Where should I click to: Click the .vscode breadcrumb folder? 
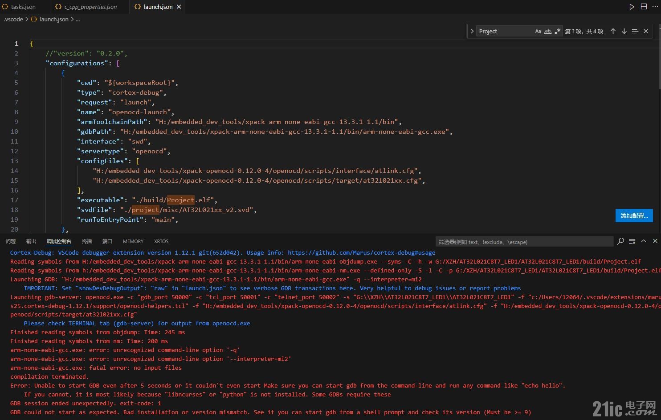pos(13,19)
